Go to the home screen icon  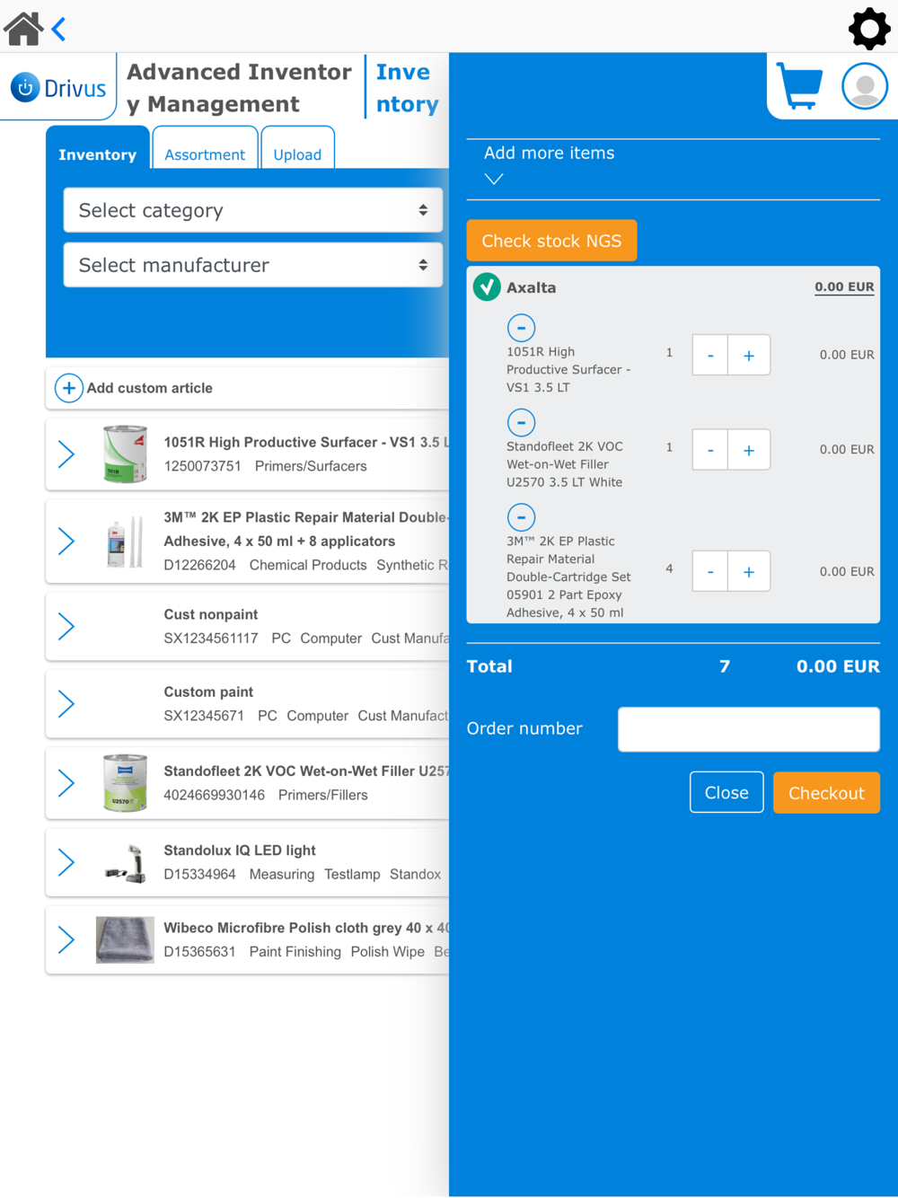pyautogui.click(x=23, y=29)
